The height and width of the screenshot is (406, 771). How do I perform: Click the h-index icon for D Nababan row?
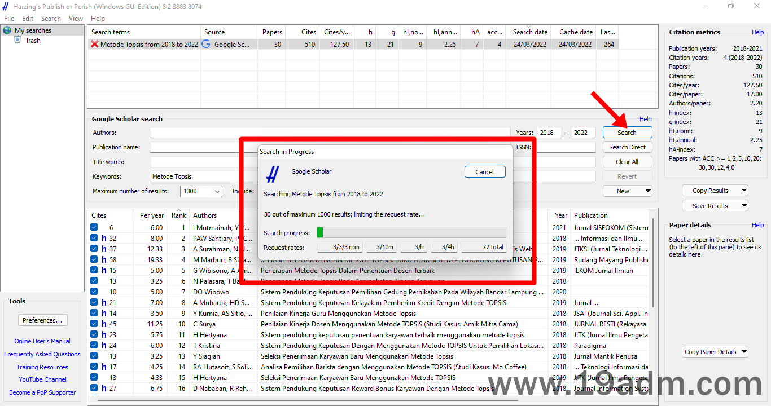point(104,389)
